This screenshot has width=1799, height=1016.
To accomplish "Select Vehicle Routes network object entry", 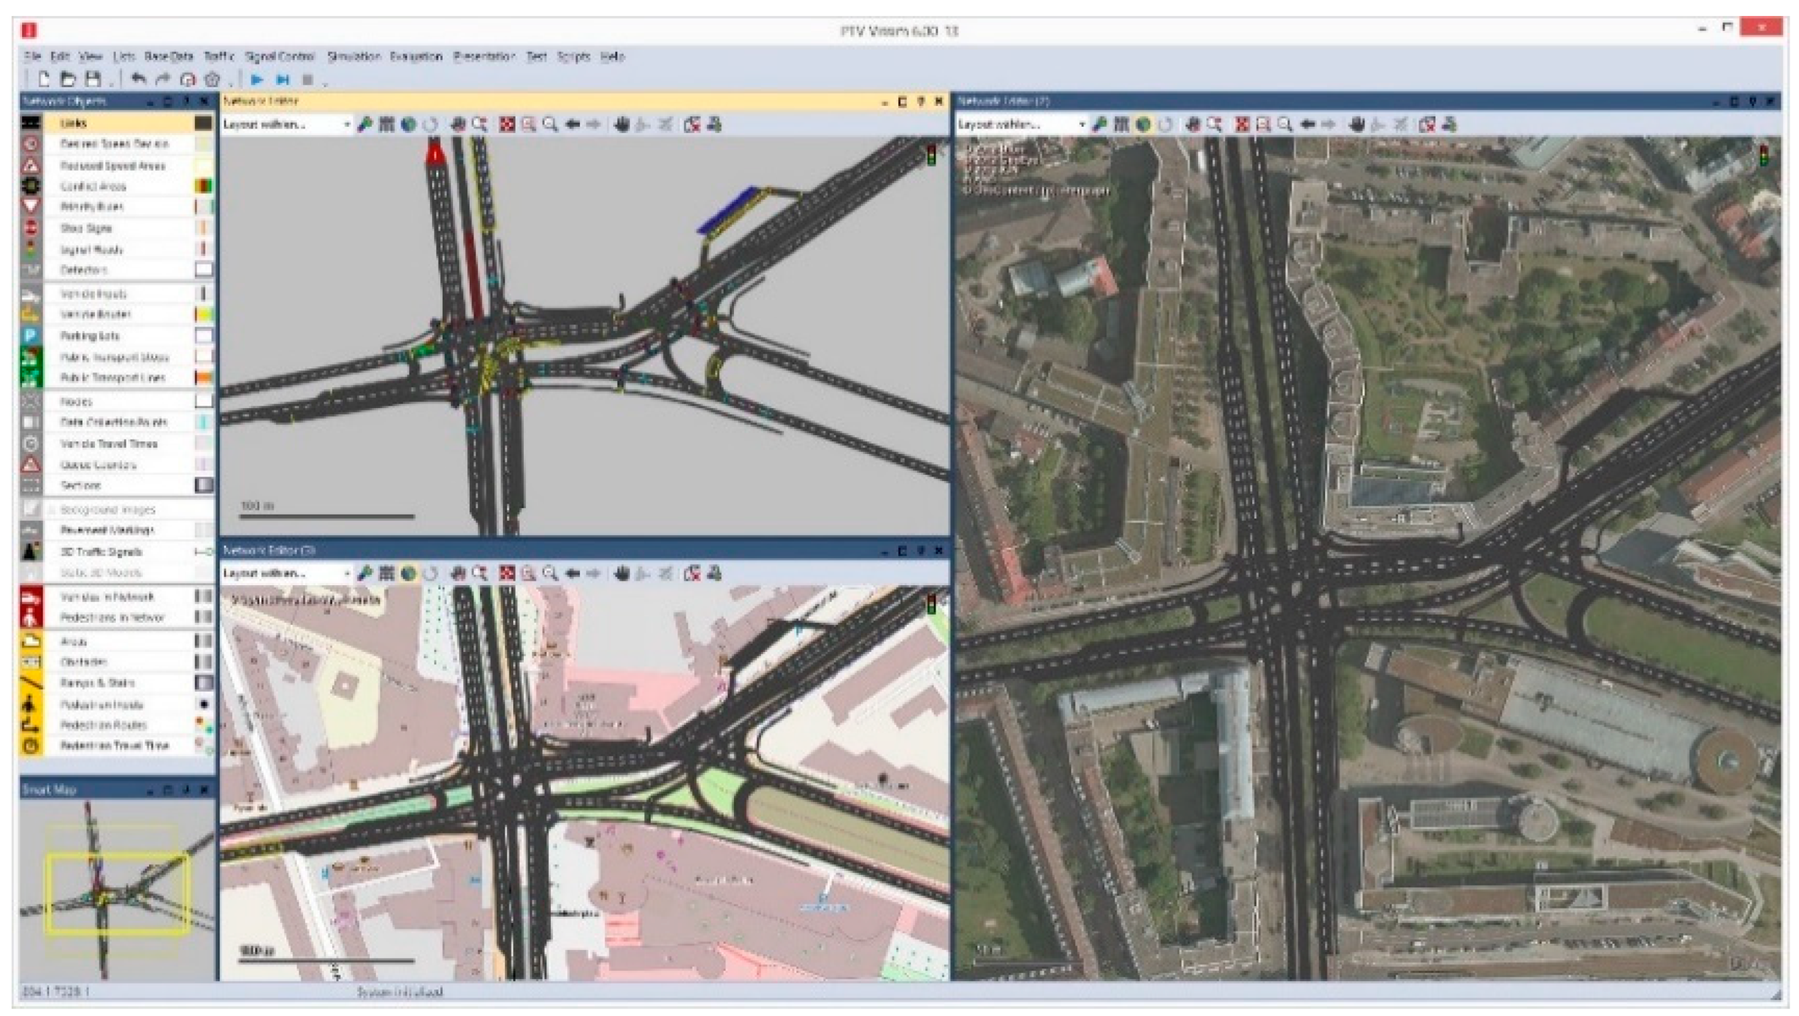I will [x=96, y=315].
